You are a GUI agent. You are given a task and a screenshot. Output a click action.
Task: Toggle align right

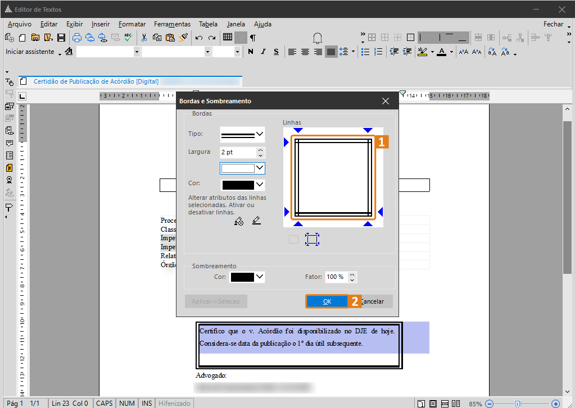pyautogui.click(x=318, y=52)
